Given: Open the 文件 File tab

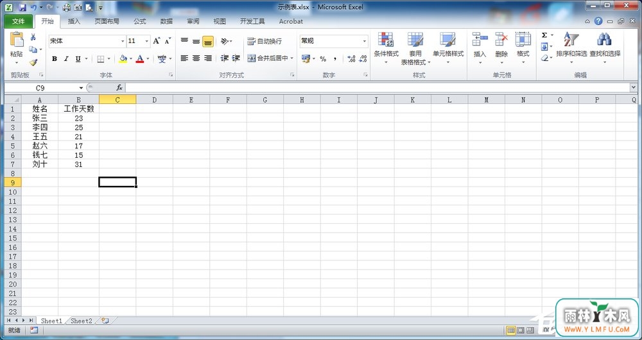Looking at the screenshot, I should pos(19,21).
